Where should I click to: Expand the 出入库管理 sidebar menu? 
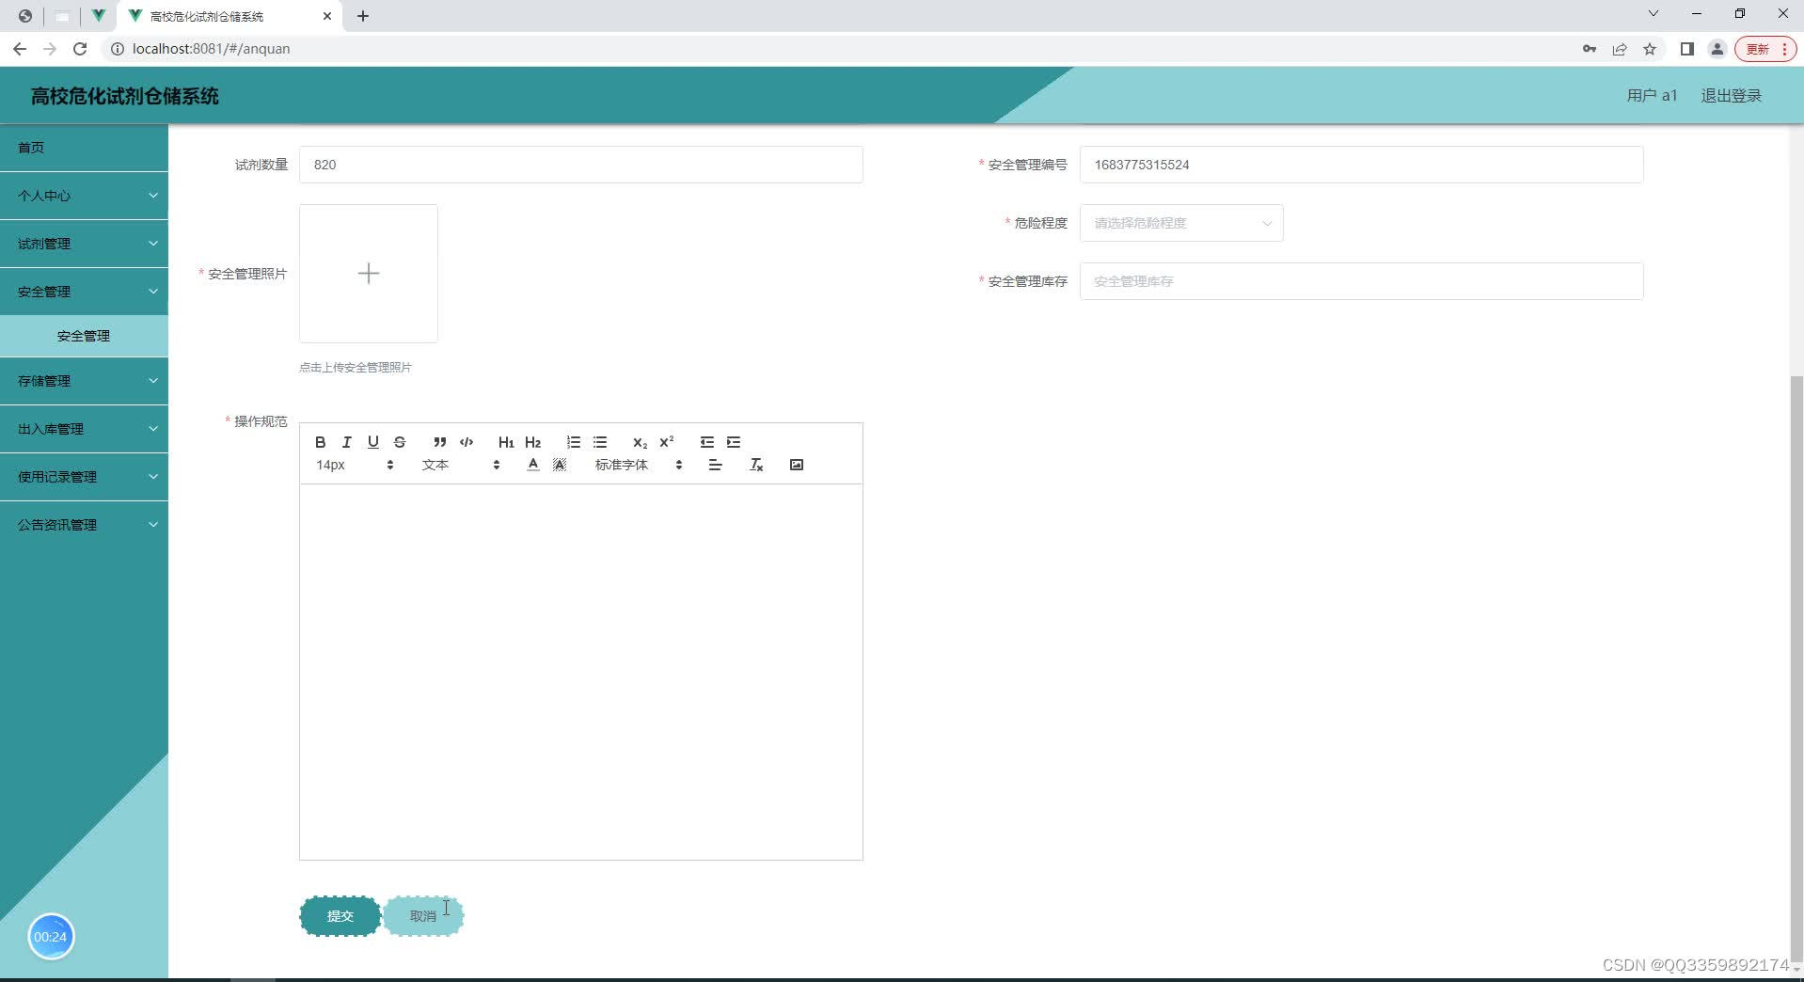pyautogui.click(x=84, y=429)
